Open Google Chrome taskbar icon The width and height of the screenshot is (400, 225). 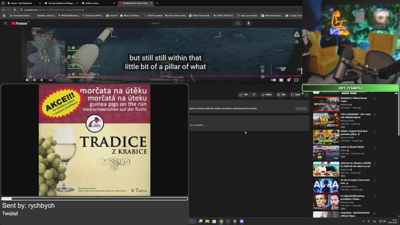221,221
